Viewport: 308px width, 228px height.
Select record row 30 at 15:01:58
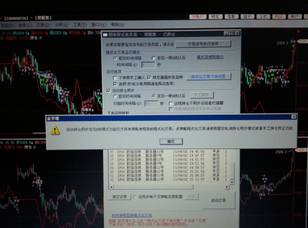pyautogui.click(x=169, y=172)
